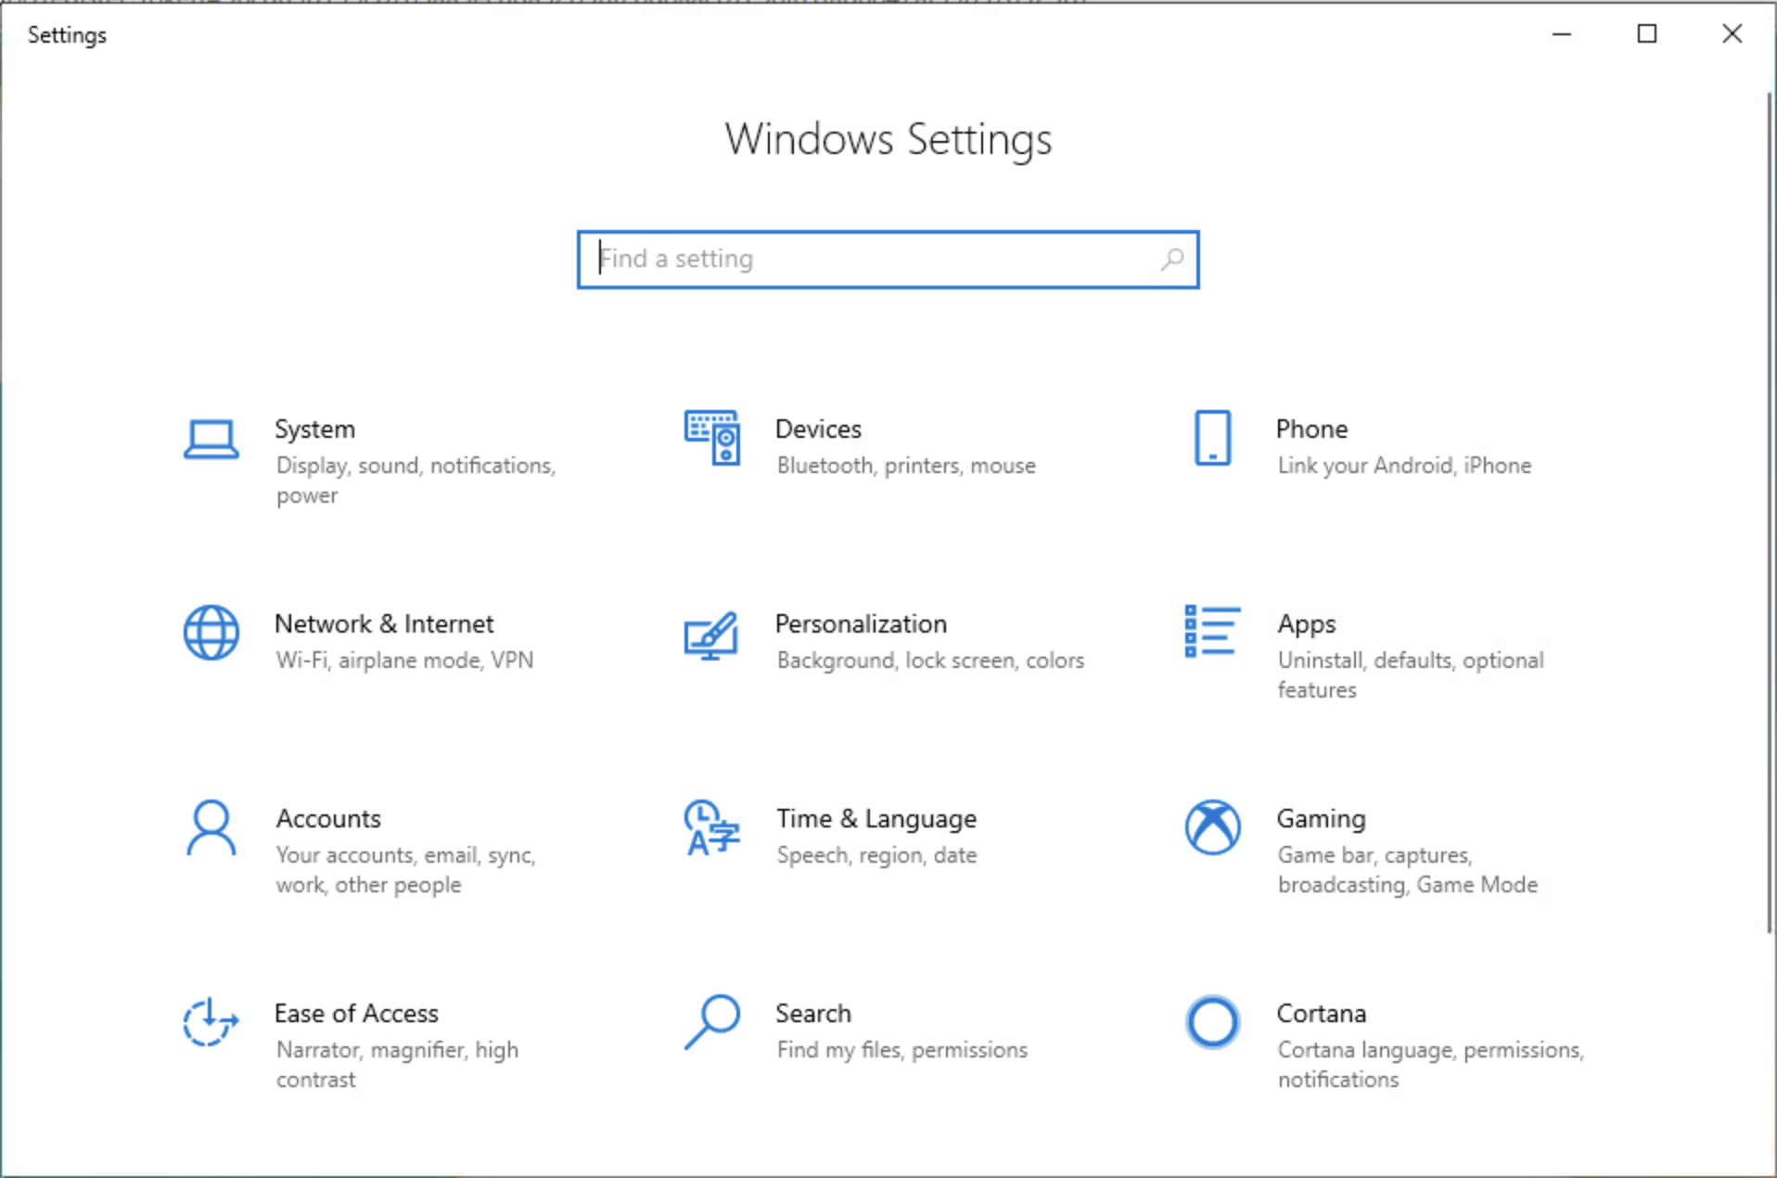Viewport: 1777px width, 1178px height.
Task: Open the Cortana settings label
Action: coord(1321,1013)
